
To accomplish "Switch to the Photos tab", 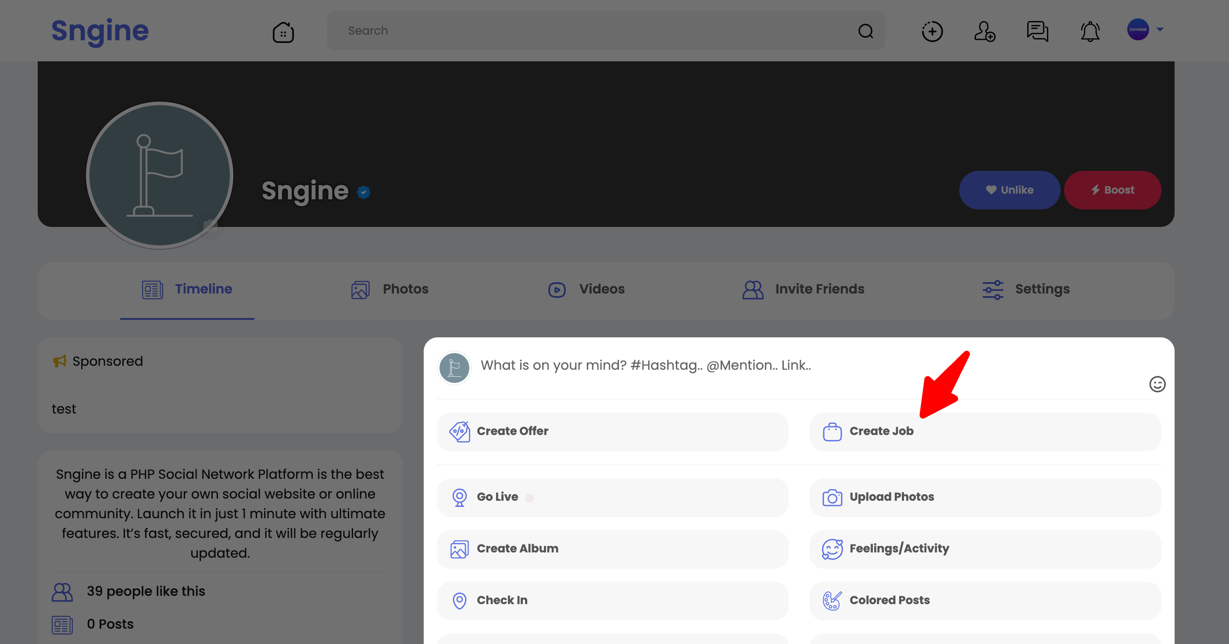I will [390, 289].
